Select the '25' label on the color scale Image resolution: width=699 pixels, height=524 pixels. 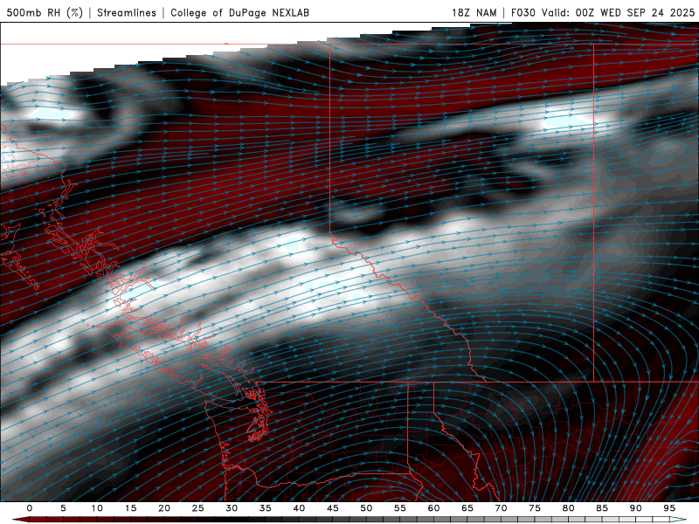(x=198, y=508)
